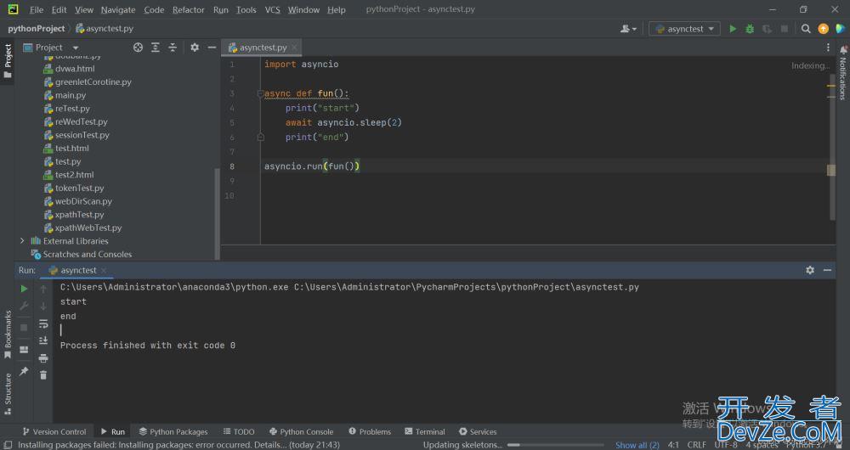Click the wrench icon in Run panel
This screenshot has width=850, height=450.
coord(24,307)
